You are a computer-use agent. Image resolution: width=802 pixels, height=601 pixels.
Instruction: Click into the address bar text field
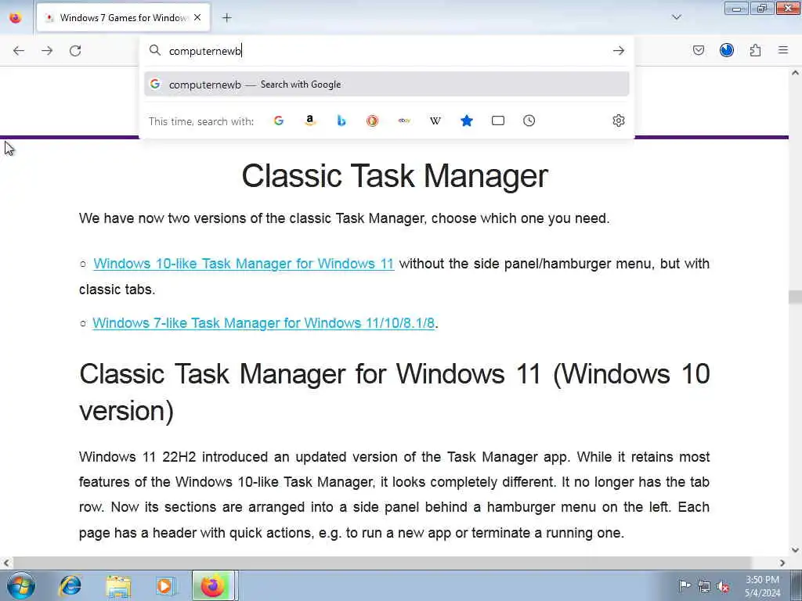coord(388,51)
